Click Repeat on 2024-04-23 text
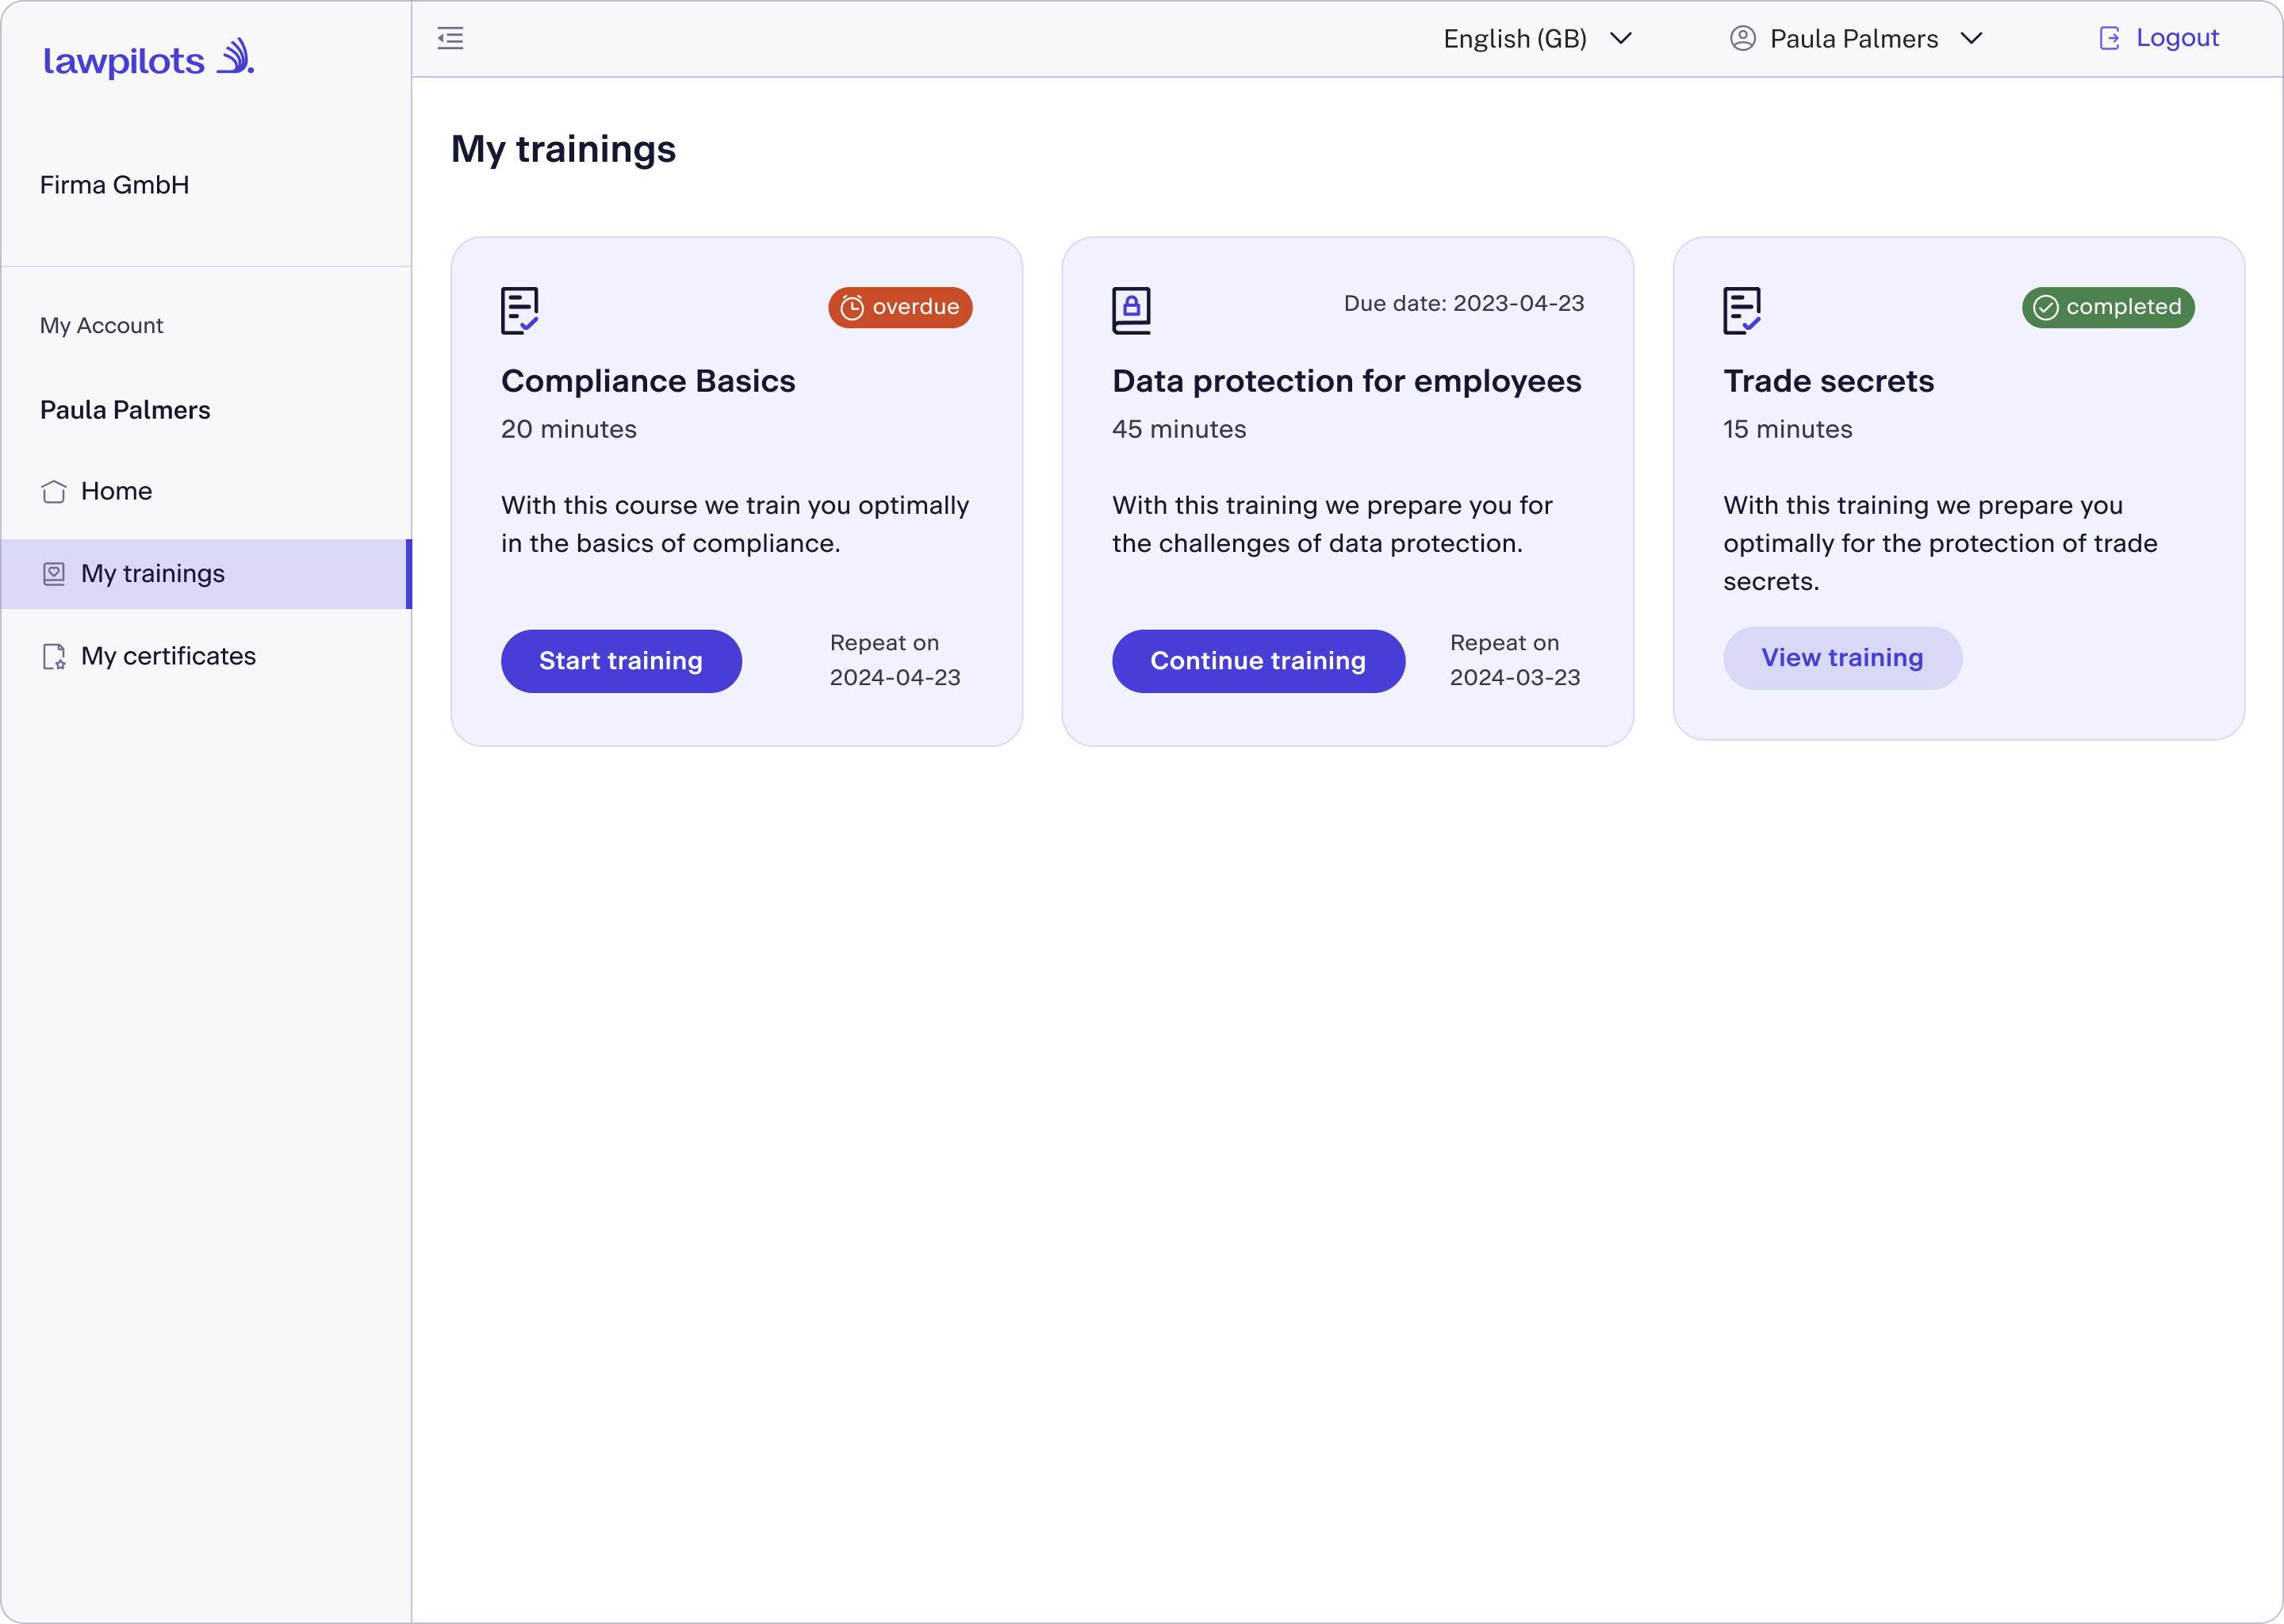This screenshot has height=1624, width=2284. point(895,660)
